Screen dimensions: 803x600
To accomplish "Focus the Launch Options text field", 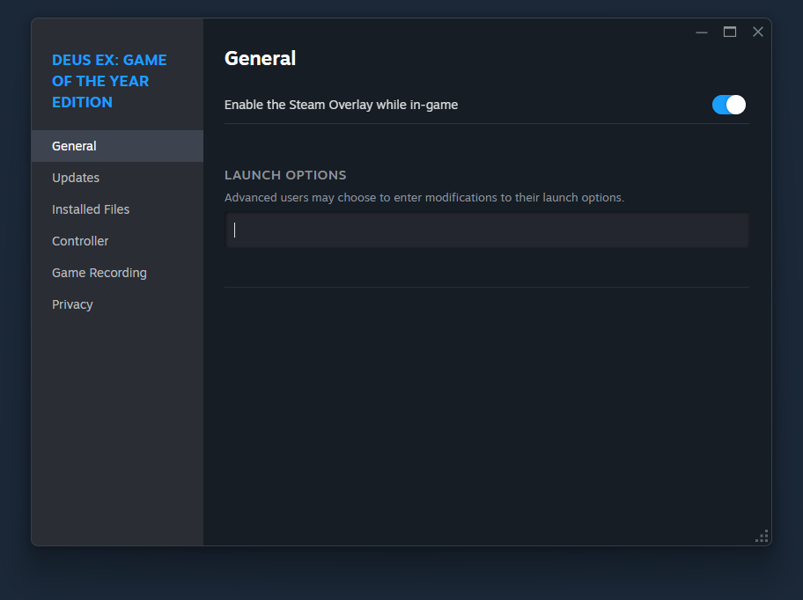I will 487,230.
